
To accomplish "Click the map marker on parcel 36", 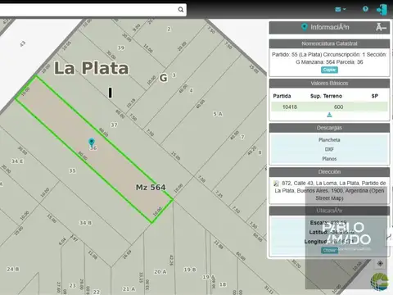I will [92, 142].
